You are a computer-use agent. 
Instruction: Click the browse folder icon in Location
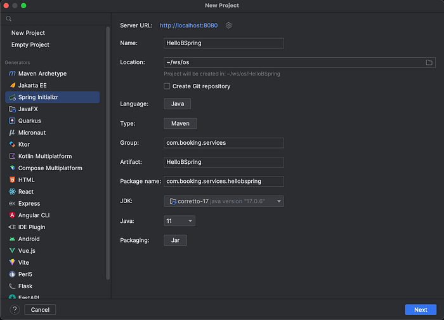pyautogui.click(x=429, y=62)
